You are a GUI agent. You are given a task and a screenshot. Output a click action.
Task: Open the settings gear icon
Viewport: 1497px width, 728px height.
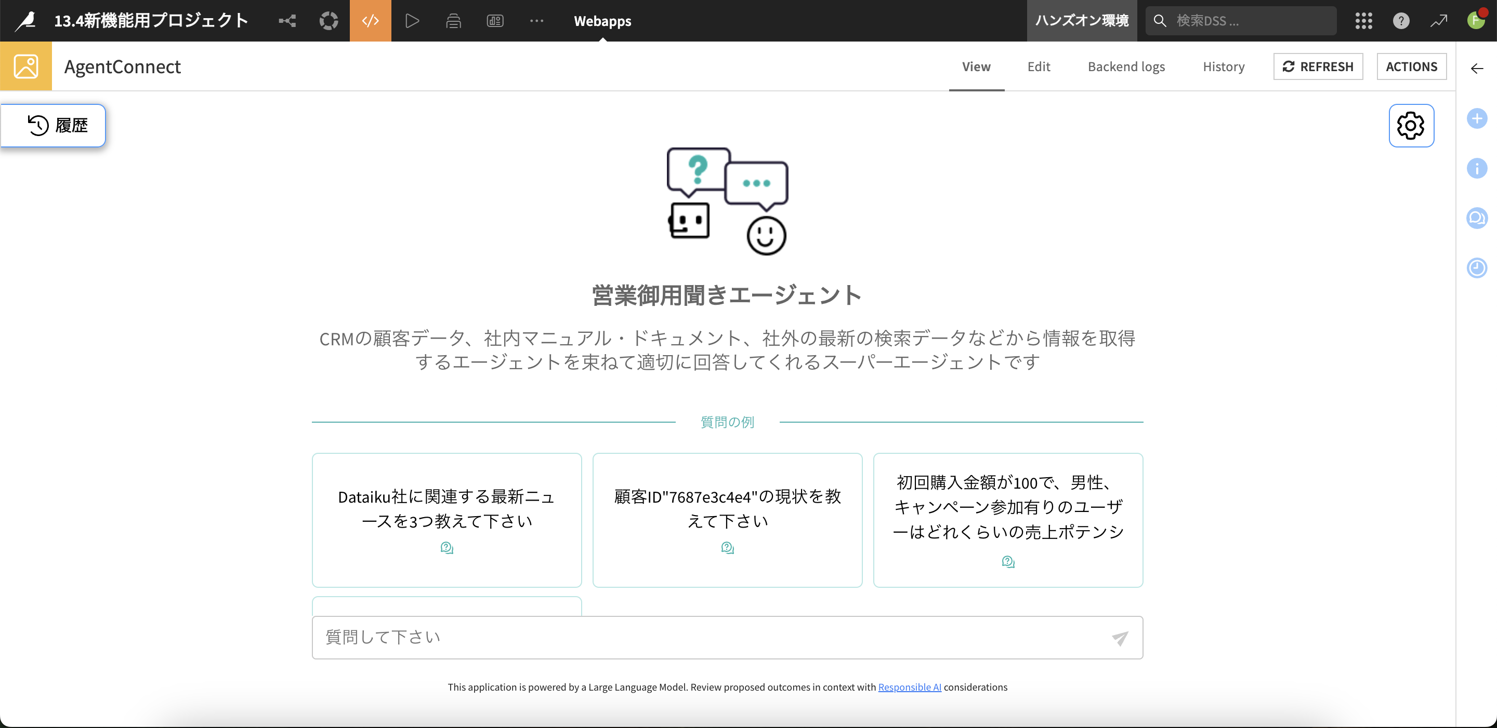(1410, 125)
